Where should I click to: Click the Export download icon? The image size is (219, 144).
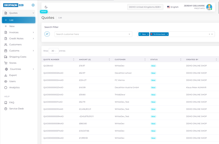tap(6, 75)
